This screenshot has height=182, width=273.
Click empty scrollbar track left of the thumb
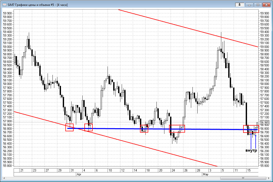coord(103,178)
